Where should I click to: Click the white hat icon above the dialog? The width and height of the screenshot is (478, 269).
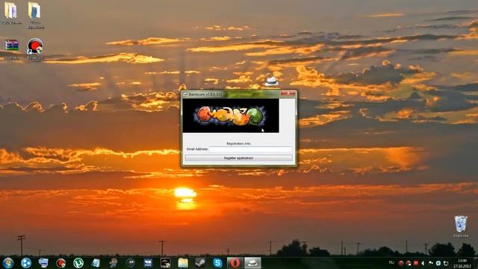pos(271,81)
